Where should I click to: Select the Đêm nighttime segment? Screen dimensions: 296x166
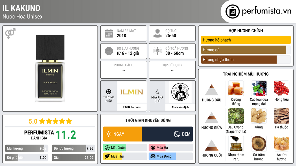[x=167, y=134]
